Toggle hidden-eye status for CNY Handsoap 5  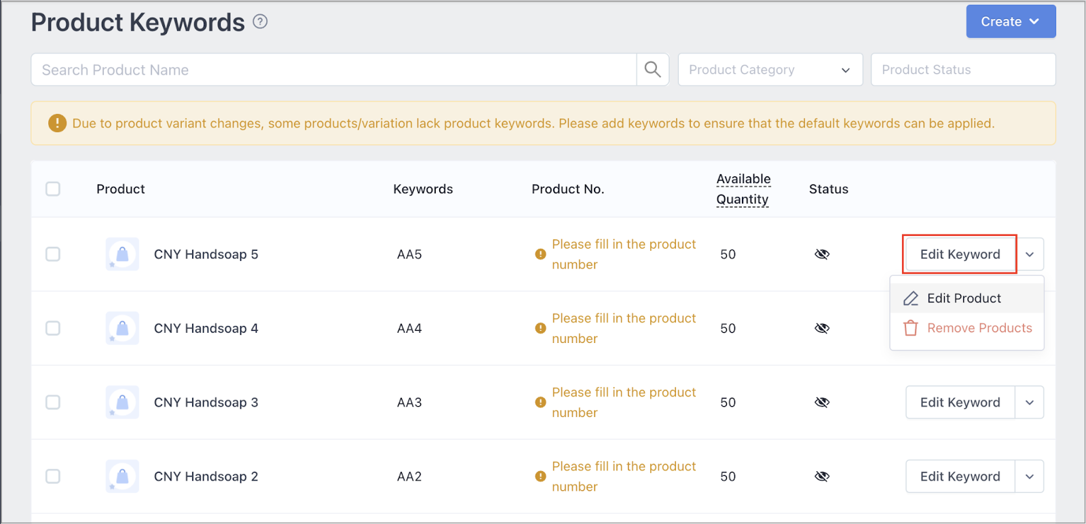[822, 254]
